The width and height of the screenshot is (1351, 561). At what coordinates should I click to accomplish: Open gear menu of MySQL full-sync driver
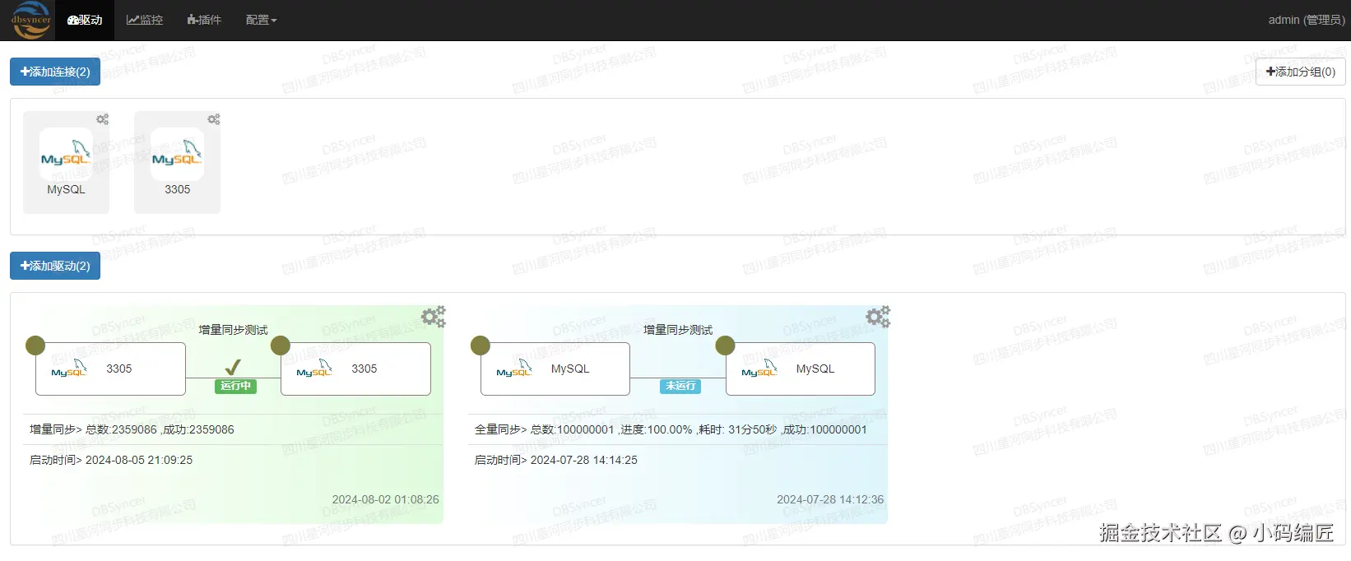(x=878, y=317)
